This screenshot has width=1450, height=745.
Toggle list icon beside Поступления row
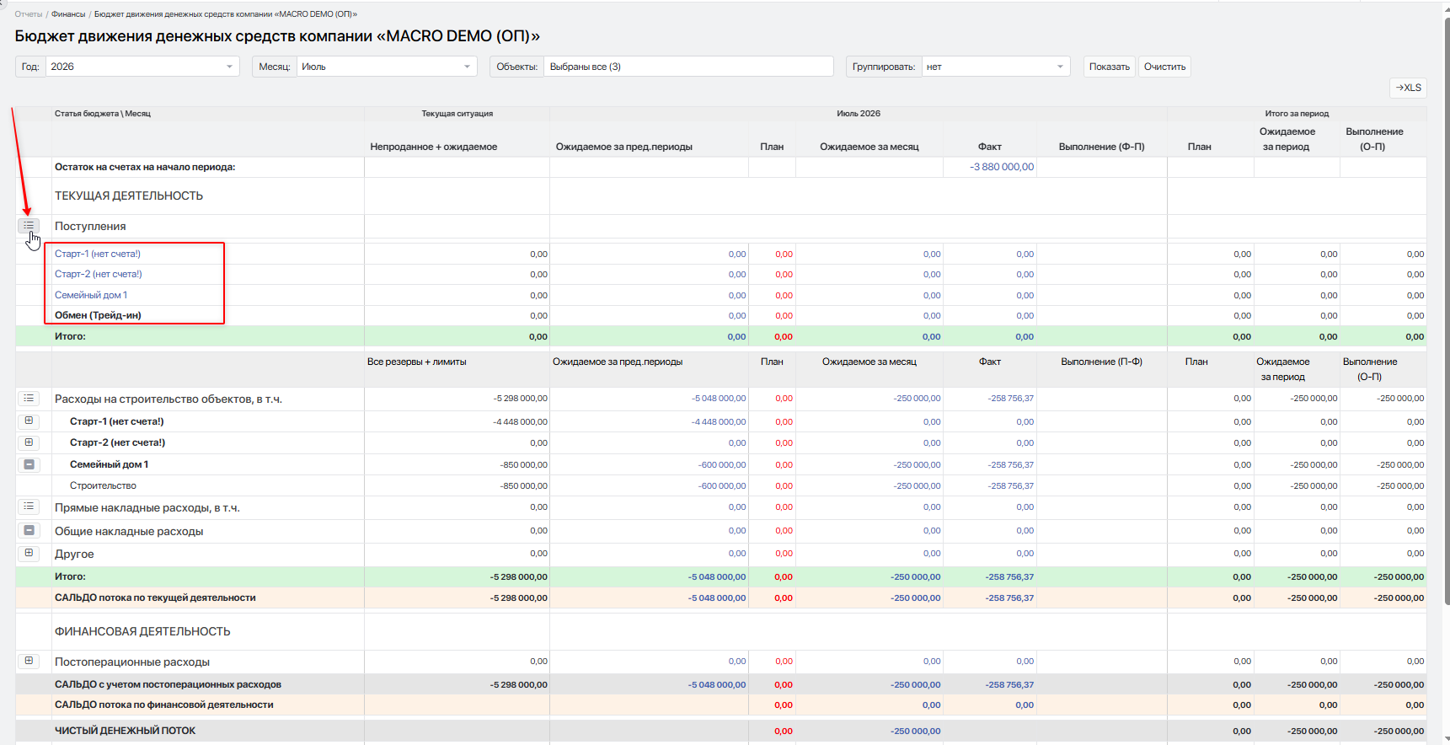tap(29, 226)
